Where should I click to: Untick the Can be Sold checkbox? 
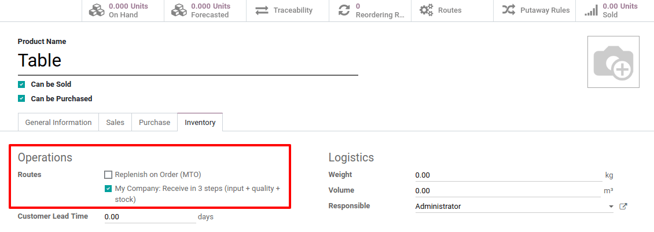tap(21, 84)
